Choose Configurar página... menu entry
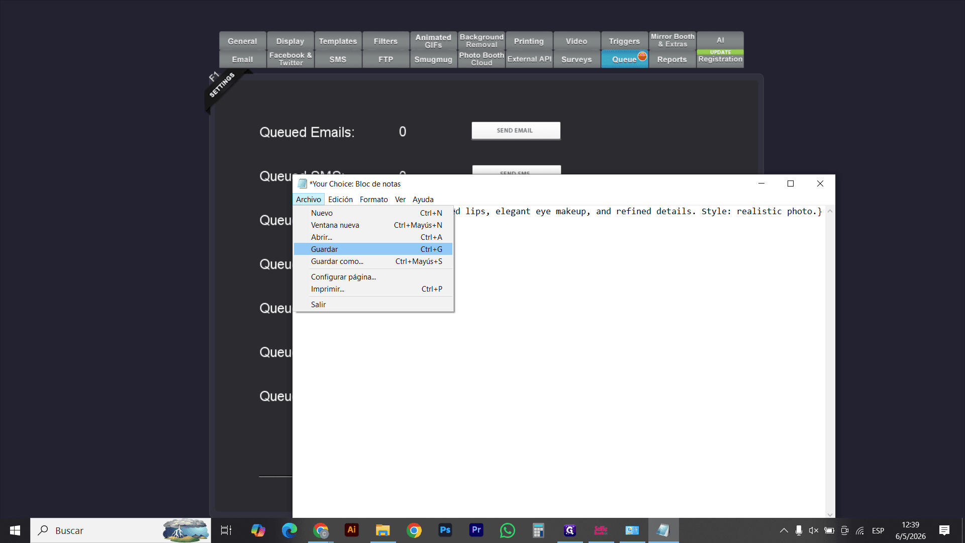Screen dimensions: 965x543 [373, 277]
